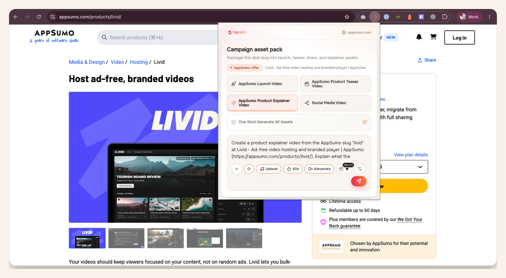Send prompt with red paper-plane button

point(359,181)
